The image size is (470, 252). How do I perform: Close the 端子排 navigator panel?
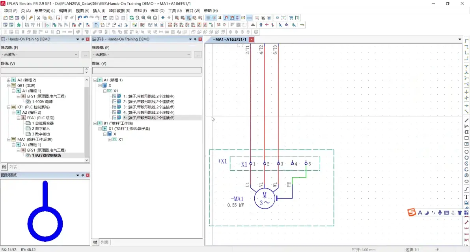(200, 39)
